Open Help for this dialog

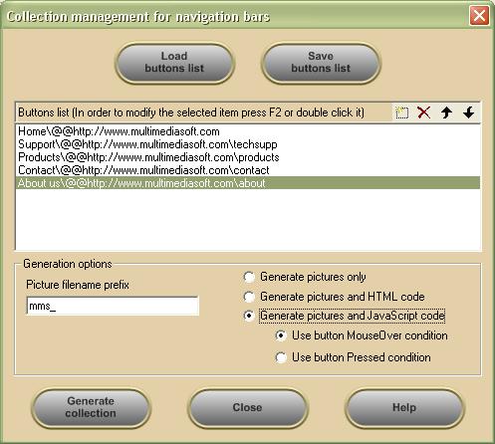click(x=404, y=407)
